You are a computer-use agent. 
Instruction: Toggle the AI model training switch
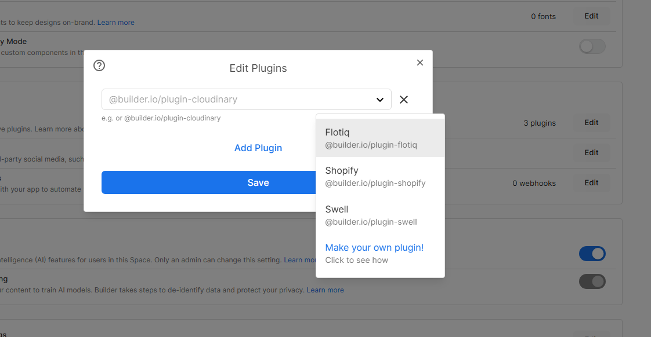pos(592,281)
